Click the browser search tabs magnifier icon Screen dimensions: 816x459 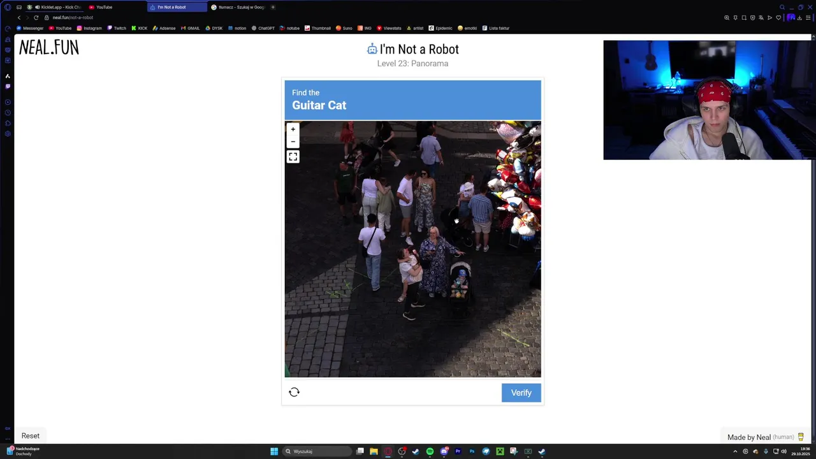pos(782,7)
